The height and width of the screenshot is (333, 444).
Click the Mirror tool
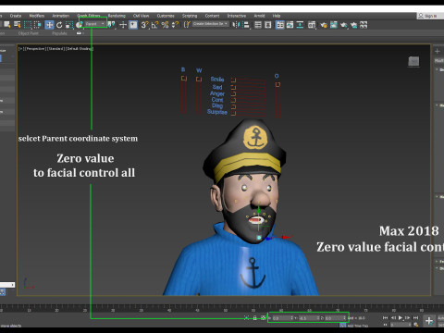tap(236, 25)
